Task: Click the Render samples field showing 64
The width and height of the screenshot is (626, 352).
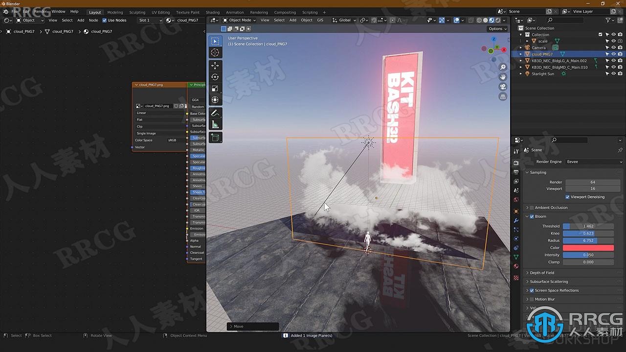Action: coord(592,182)
